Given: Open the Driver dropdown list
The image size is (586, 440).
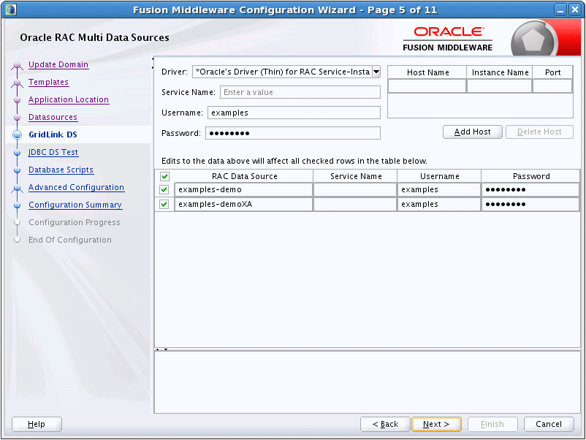Looking at the screenshot, I should (x=376, y=72).
